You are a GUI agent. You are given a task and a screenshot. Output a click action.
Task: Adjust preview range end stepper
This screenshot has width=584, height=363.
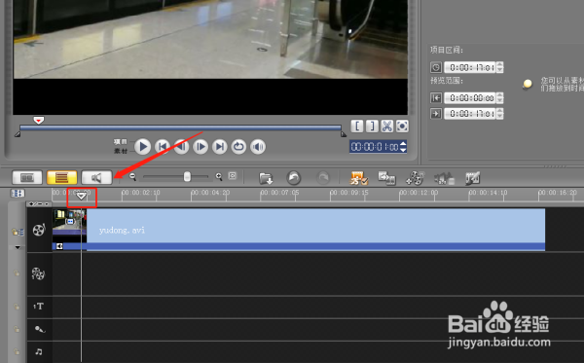[x=500, y=113]
